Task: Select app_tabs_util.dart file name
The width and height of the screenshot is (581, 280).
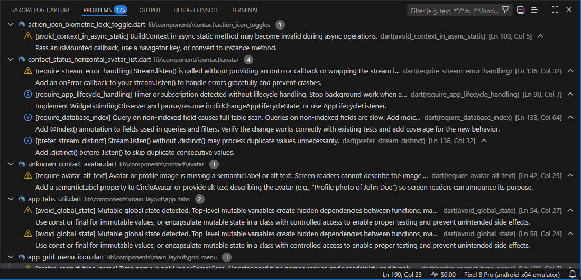Action: click(x=54, y=199)
